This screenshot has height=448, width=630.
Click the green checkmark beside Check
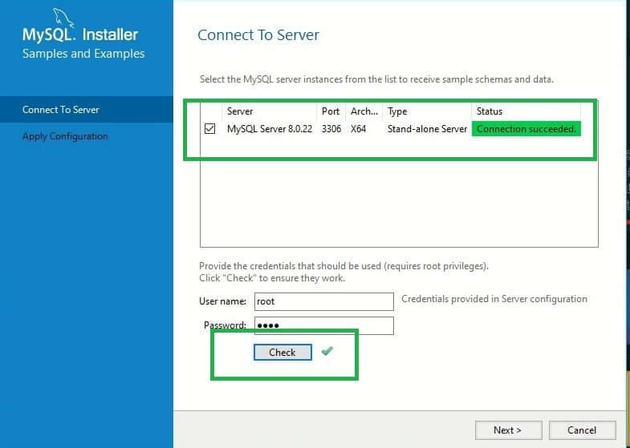click(x=327, y=351)
